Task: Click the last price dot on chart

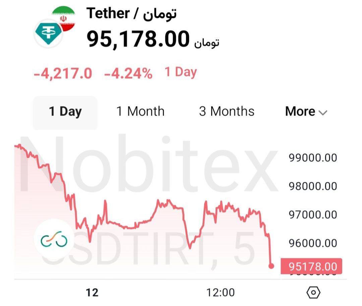Action: click(x=271, y=266)
